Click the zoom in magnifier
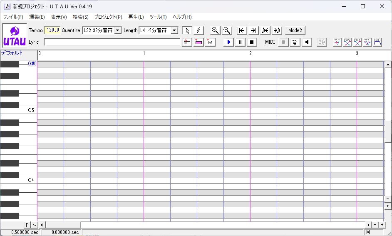The width and height of the screenshot is (392, 236). pyautogui.click(x=215, y=30)
